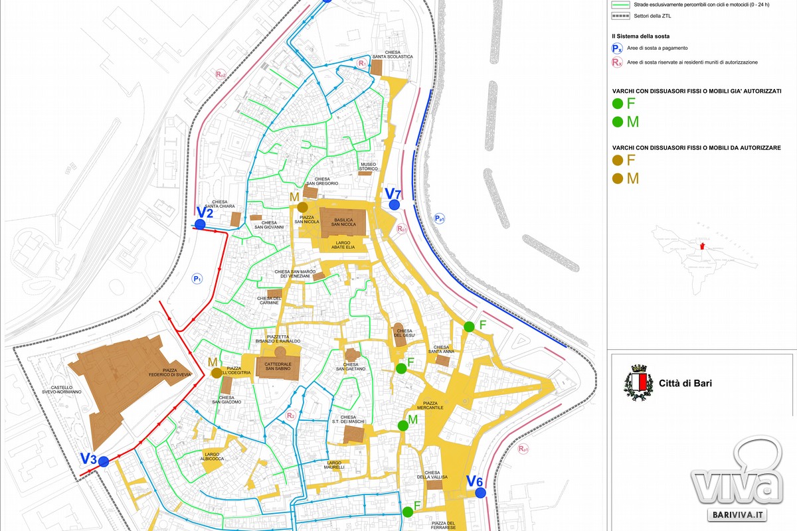Viewport: 797px width, 531px height.
Task: Select green F marker near Chiesa Santa Anna
Action: [x=469, y=326]
